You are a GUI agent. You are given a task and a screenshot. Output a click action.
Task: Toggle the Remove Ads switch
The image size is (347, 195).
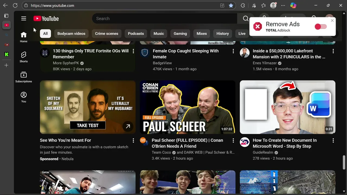point(321,27)
